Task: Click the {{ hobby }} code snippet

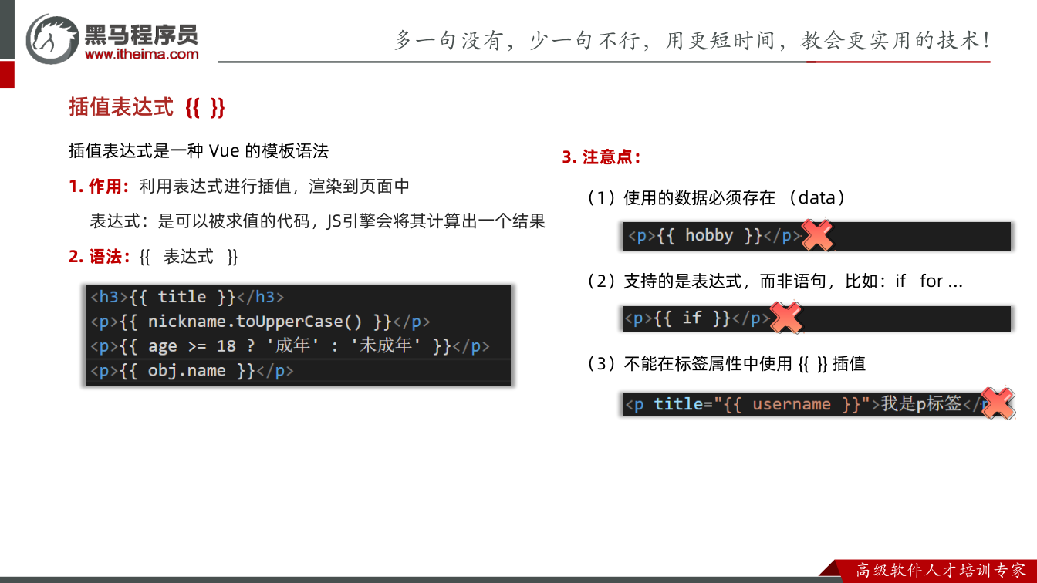Action: [x=817, y=236]
